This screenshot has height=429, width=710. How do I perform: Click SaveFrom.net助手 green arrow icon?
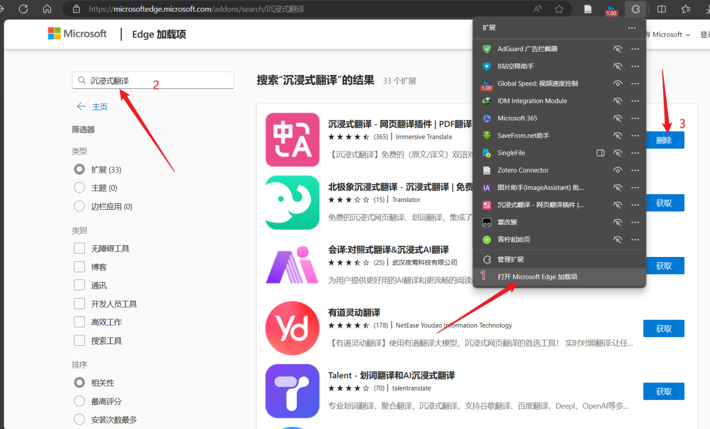coord(486,135)
